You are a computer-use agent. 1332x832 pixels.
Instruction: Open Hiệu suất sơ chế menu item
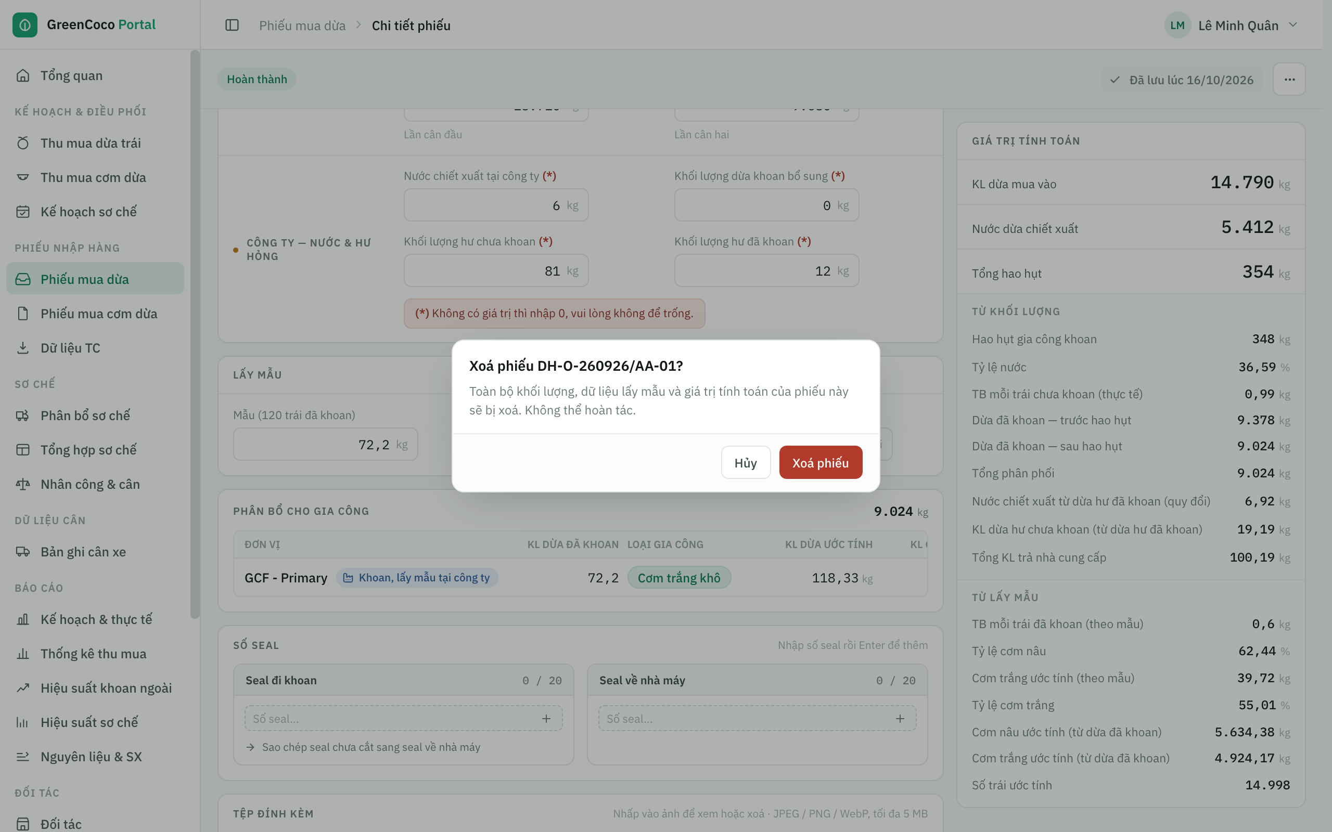pyautogui.click(x=95, y=722)
